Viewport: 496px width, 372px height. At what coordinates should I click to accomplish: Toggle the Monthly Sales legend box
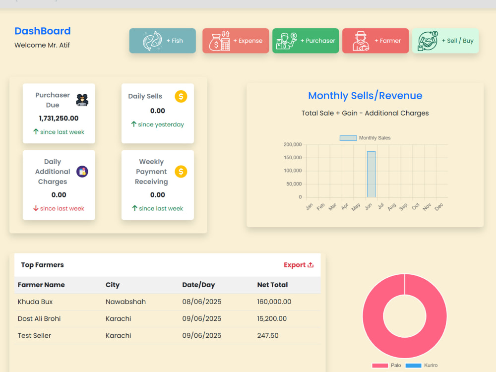click(x=348, y=138)
